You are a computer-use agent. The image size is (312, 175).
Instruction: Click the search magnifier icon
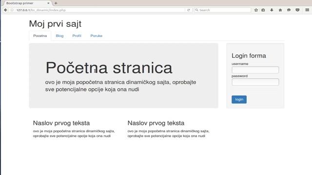pos(197,10)
